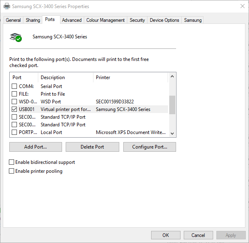
Task: Check the WSD-0... port checkbox
Action: click(14, 102)
